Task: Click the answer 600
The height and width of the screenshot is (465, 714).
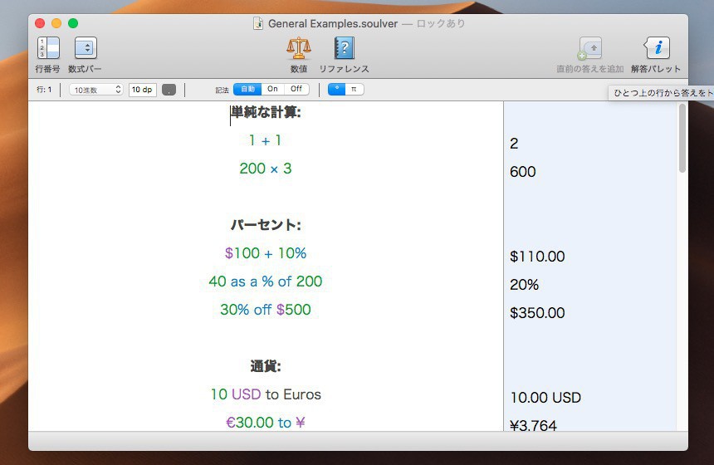Action: [523, 172]
